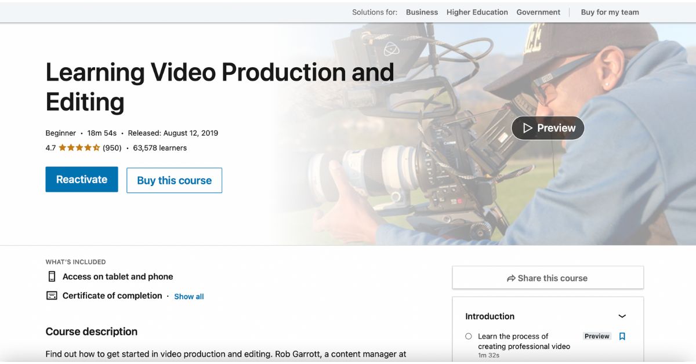Image resolution: width=696 pixels, height=364 pixels.
Task: Select the Government navigation link
Action: [538, 12]
